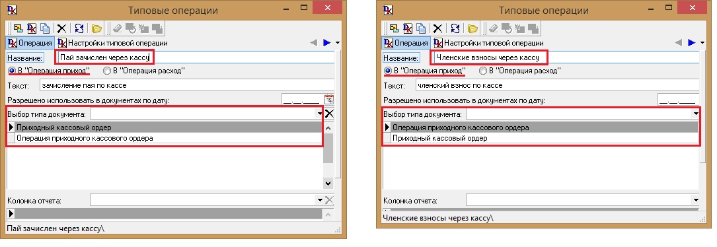
Task: Click name field «Членские взносы через кассу»
Action: click(566, 57)
